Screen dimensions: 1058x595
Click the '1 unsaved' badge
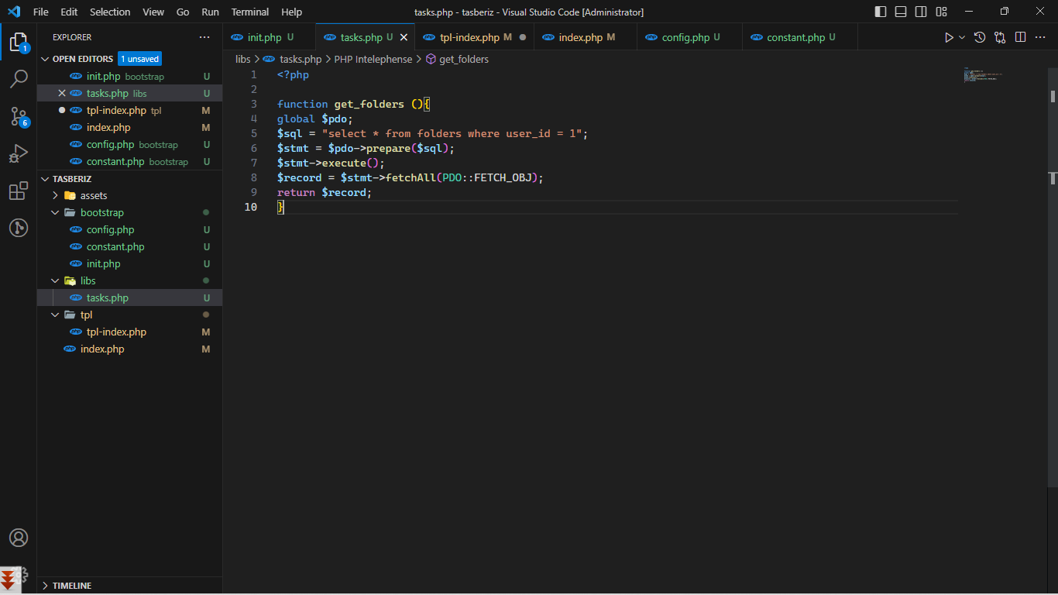click(x=140, y=59)
